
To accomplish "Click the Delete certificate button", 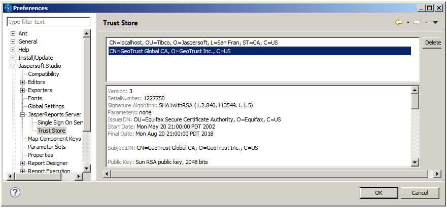I will (x=433, y=43).
